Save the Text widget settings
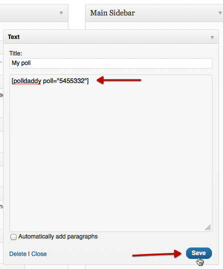Viewport: 223px width, 269px height. pos(199,253)
